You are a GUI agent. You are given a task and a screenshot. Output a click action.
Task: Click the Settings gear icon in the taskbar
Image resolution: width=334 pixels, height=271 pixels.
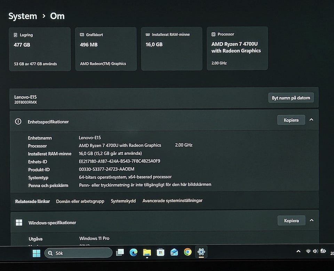click(x=201, y=252)
